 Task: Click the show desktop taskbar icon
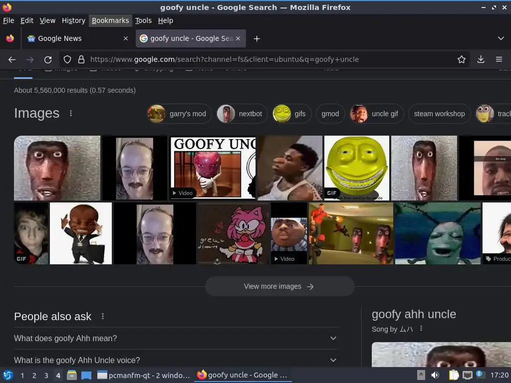pyautogui.click(x=86, y=375)
